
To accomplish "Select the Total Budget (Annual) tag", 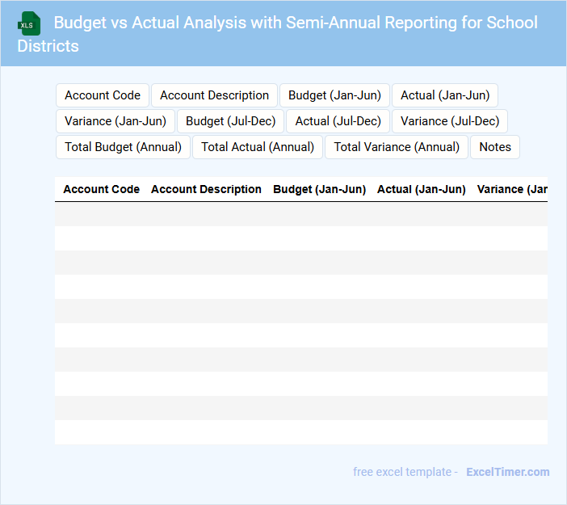I will tap(123, 147).
